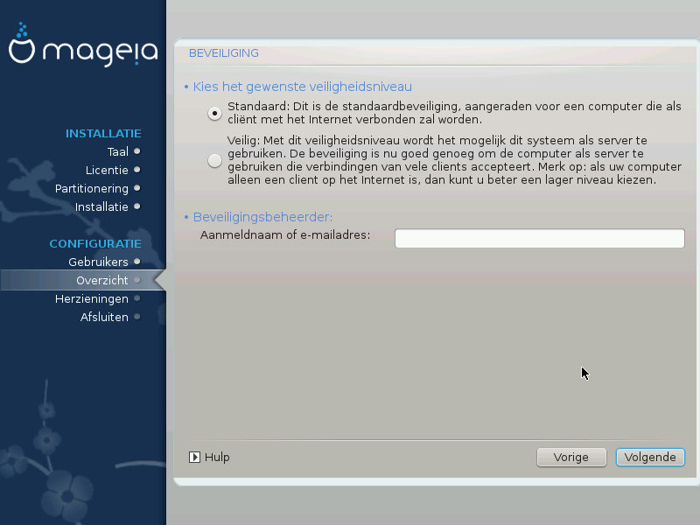Click the Gebruikers step bullet
700x525 pixels.
[x=136, y=262]
